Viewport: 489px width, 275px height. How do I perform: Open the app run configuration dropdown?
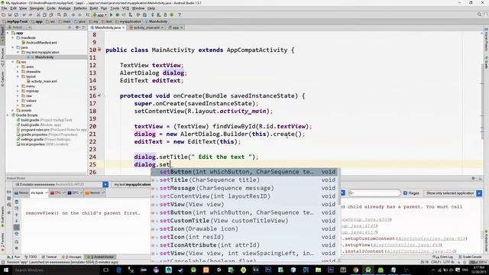(x=99, y=15)
